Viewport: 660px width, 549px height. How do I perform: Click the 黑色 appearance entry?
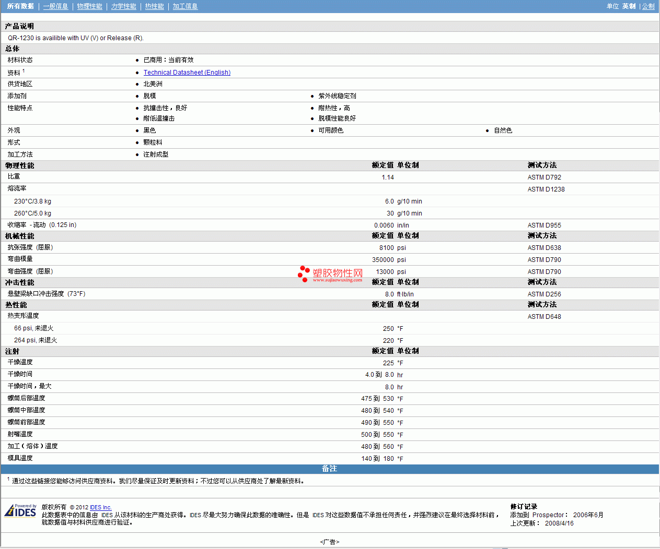coord(149,130)
